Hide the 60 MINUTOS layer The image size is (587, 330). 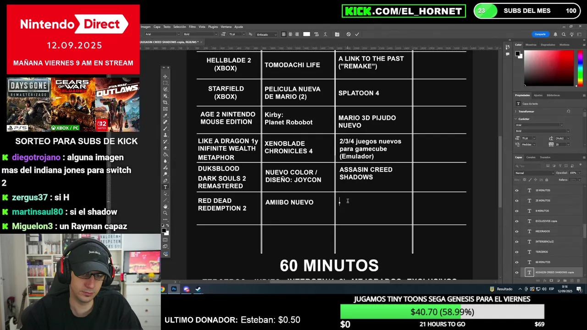[x=517, y=262]
